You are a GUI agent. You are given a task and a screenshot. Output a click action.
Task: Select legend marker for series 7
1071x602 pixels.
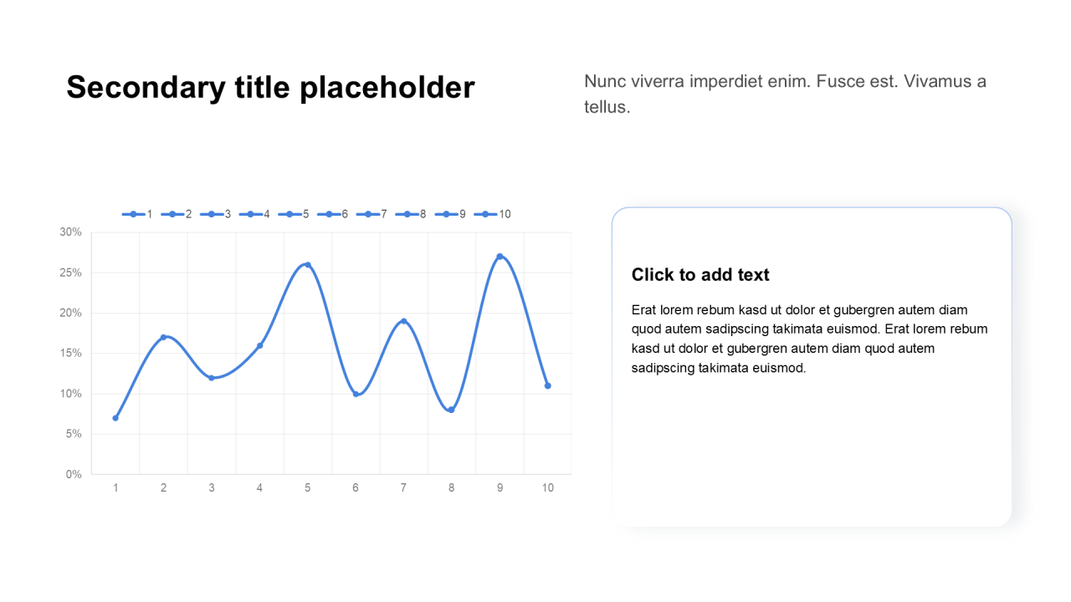[x=367, y=214]
